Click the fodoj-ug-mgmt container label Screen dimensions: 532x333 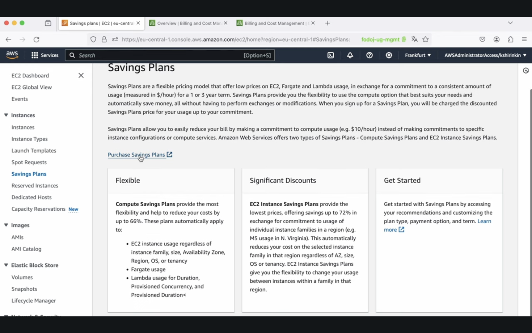pyautogui.click(x=384, y=39)
